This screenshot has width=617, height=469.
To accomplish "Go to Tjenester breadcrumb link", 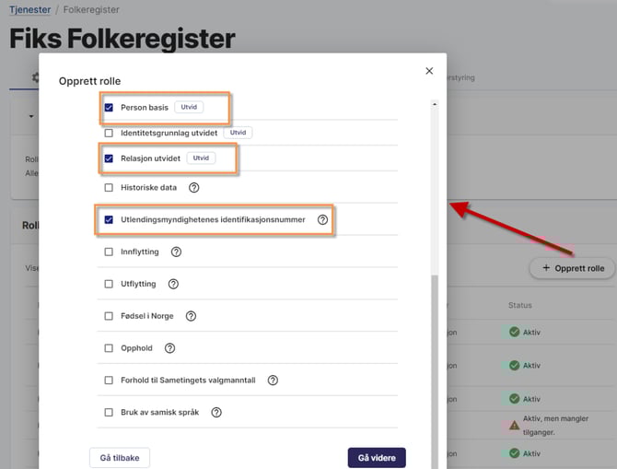I will tap(31, 9).
